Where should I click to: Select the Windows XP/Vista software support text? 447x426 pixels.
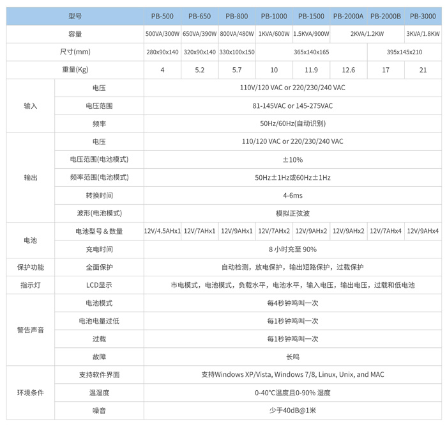click(x=292, y=375)
